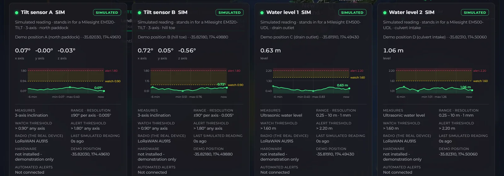
Task: Select 'Demo position A (north paddock)' coordinates line
Action: [x=68, y=37]
